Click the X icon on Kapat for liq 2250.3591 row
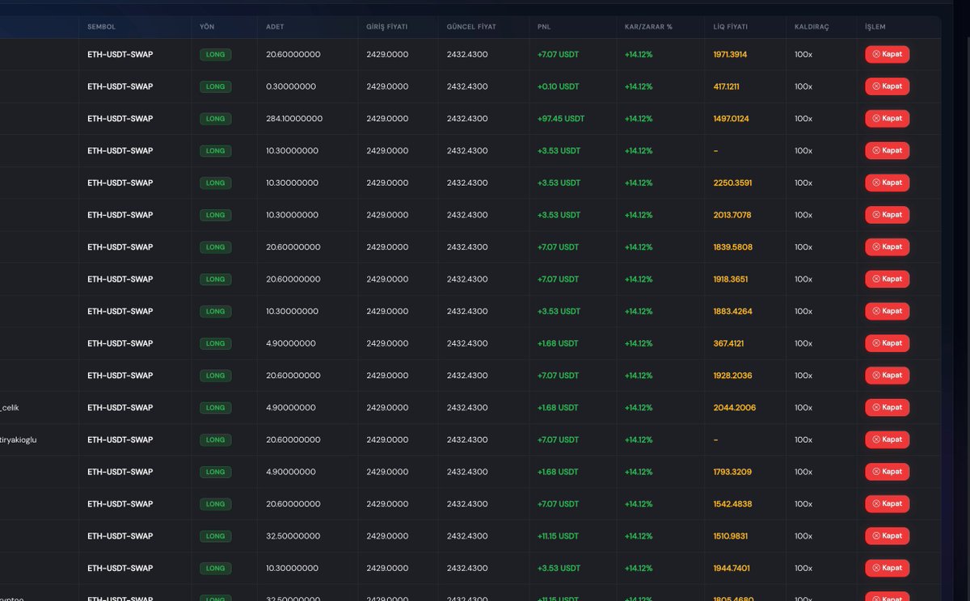Image resolution: width=970 pixels, height=601 pixels. coord(876,183)
